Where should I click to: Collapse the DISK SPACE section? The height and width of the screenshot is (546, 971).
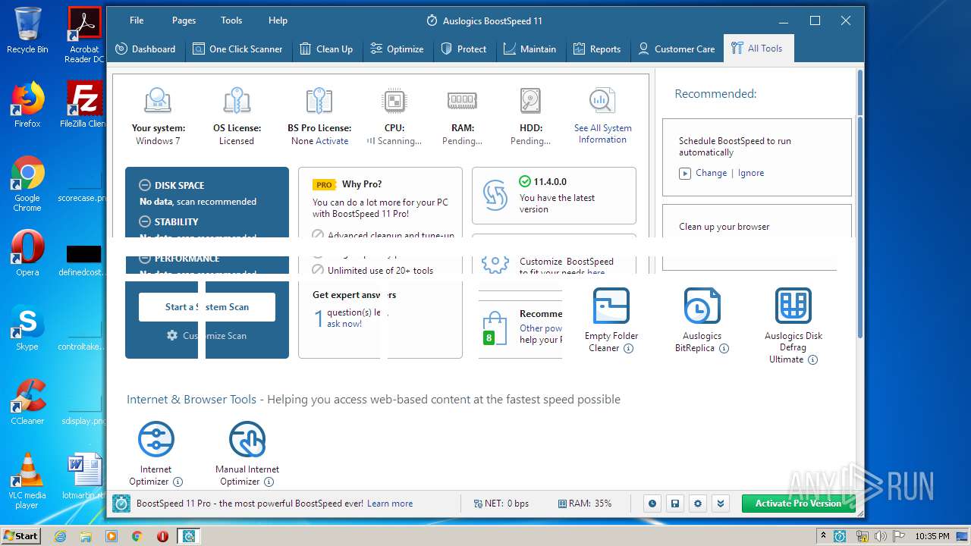click(145, 185)
